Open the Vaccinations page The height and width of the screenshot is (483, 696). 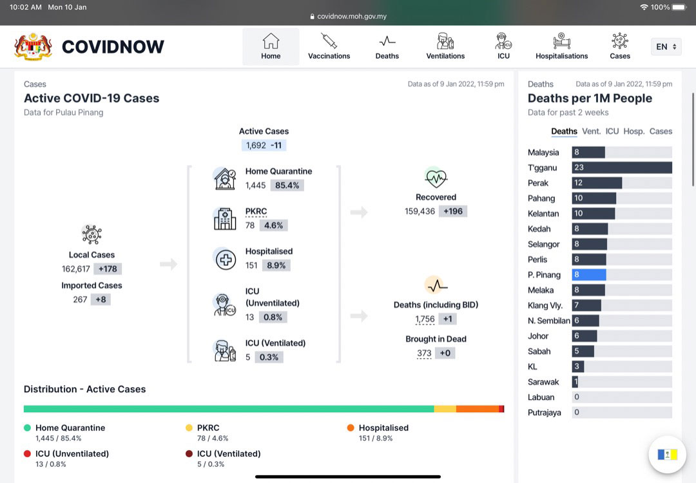pyautogui.click(x=329, y=46)
